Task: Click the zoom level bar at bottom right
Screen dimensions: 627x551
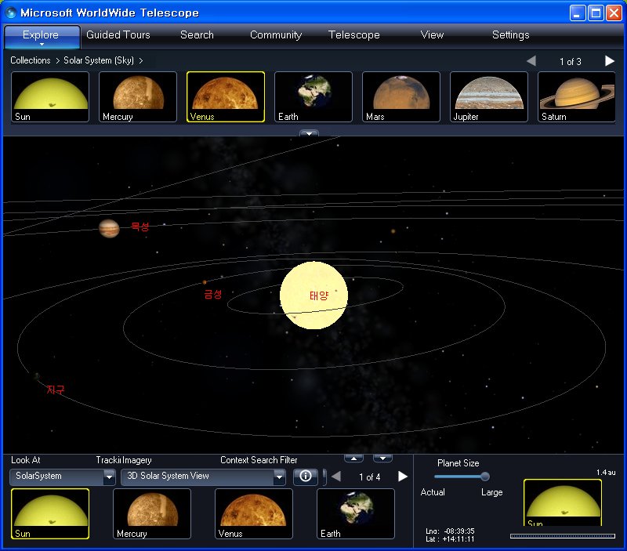Action: (x=563, y=536)
